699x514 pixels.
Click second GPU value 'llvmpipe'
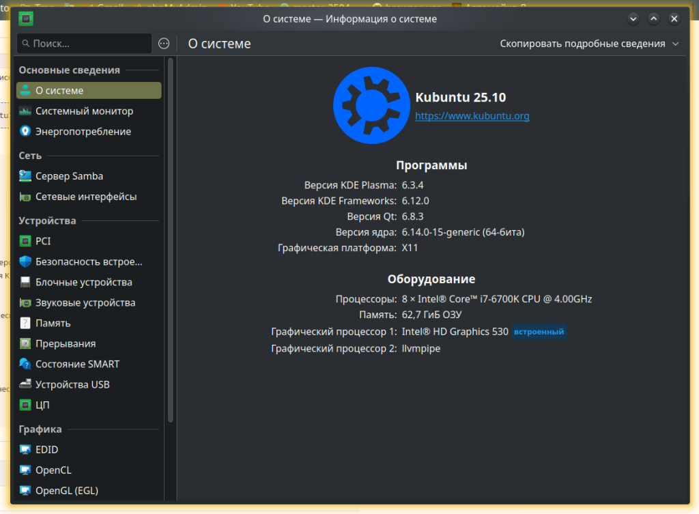pyautogui.click(x=420, y=349)
